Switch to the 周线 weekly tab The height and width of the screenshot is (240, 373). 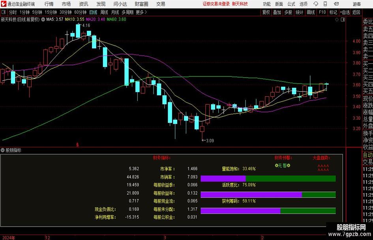104,12
